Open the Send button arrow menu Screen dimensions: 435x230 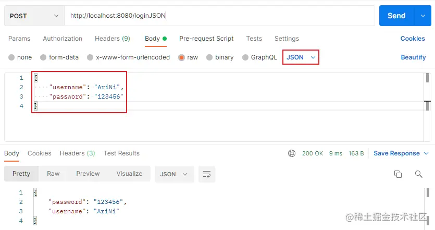pyautogui.click(x=423, y=16)
